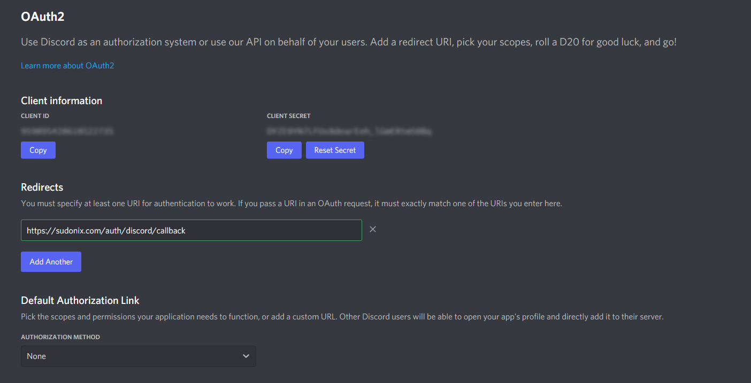Click the blurred Client ID value

67,131
